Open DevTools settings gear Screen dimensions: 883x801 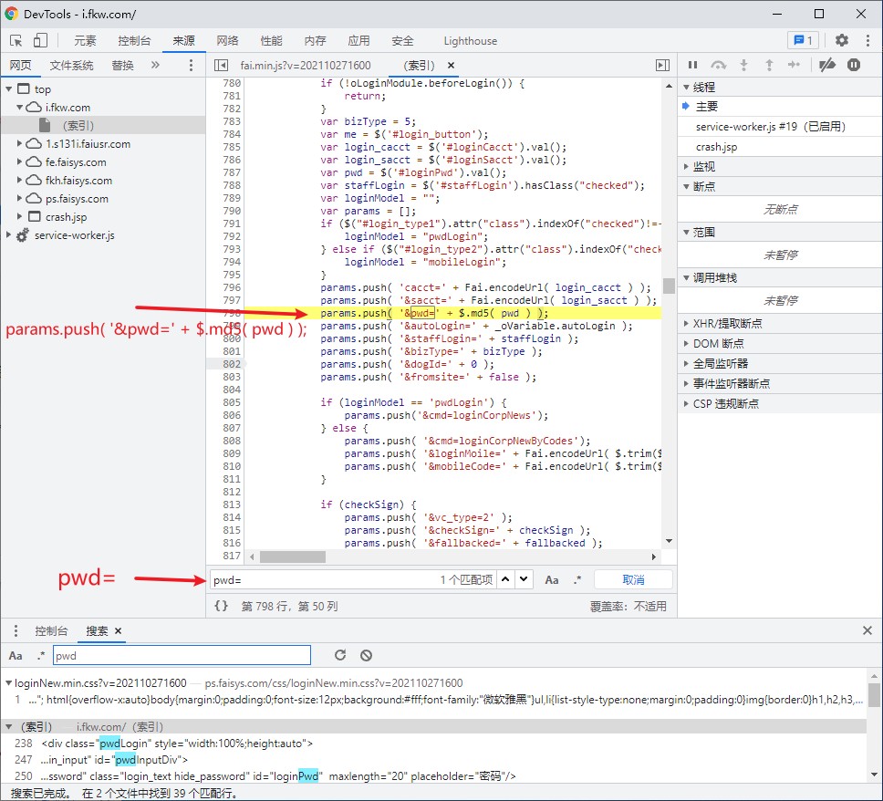pyautogui.click(x=841, y=40)
